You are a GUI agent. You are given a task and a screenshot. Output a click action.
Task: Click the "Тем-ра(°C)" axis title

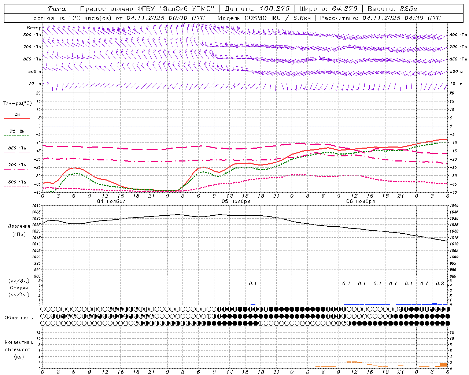pos(17,103)
